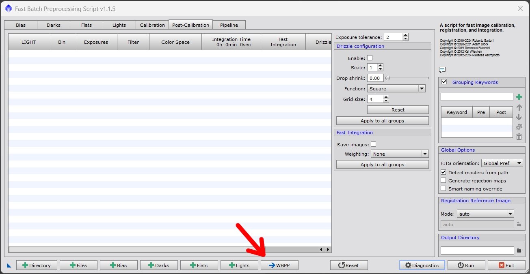Enable the Drizzle checkbox
530x274 pixels.
370,58
